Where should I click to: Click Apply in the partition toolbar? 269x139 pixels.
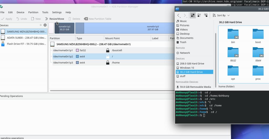point(7,19)
